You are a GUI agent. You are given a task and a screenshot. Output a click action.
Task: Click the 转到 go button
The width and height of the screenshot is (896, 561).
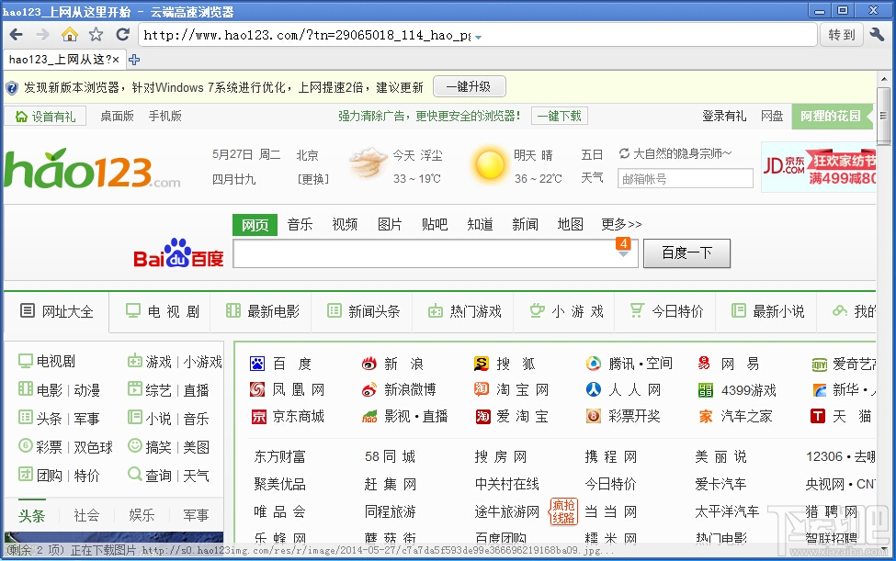842,35
